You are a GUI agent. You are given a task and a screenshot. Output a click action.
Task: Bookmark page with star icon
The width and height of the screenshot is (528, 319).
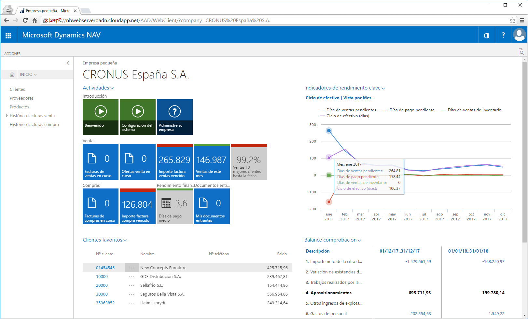pos(512,20)
